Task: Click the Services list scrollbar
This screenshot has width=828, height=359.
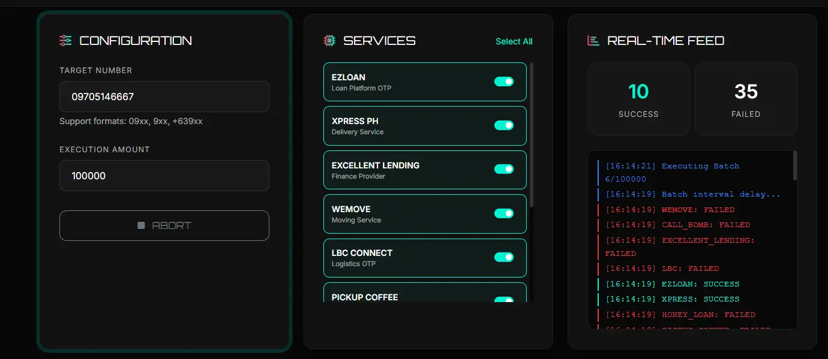Action: 532,135
